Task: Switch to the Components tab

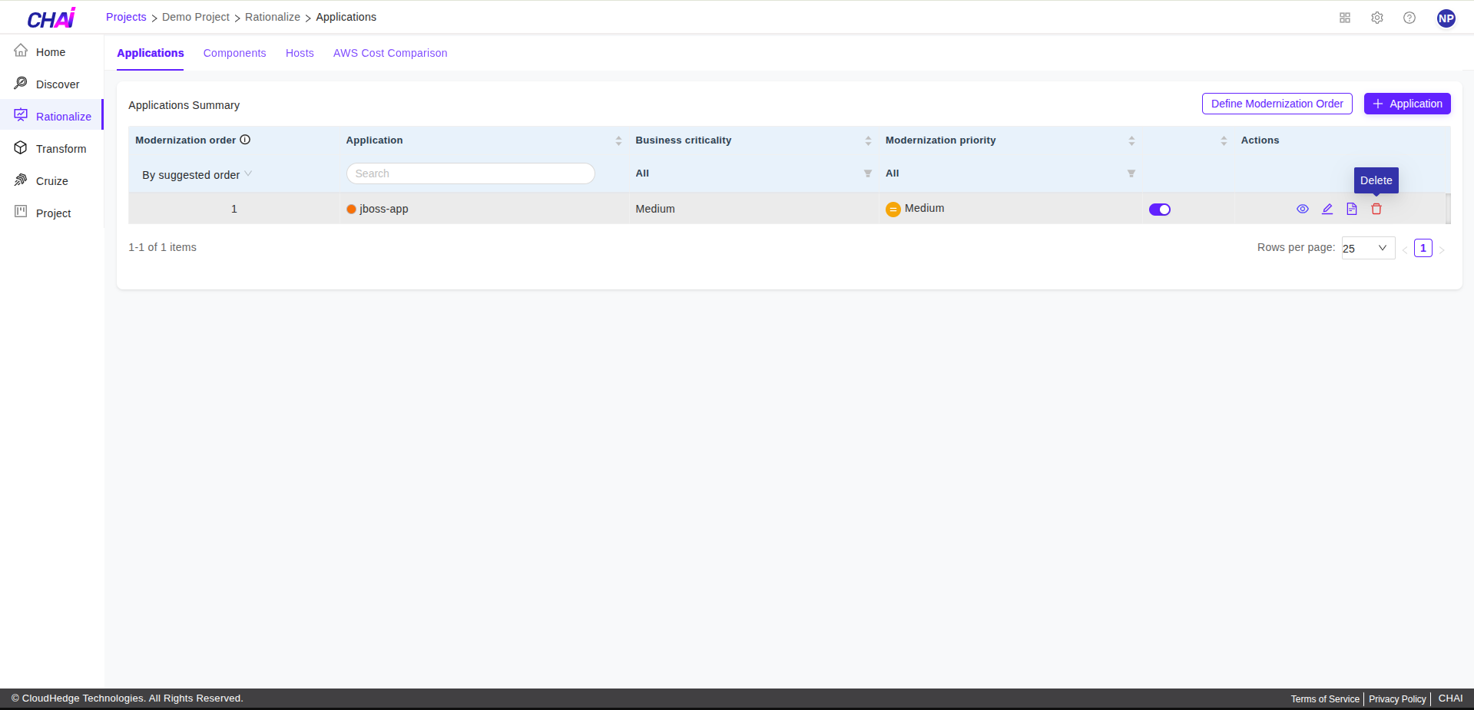Action: coord(234,53)
